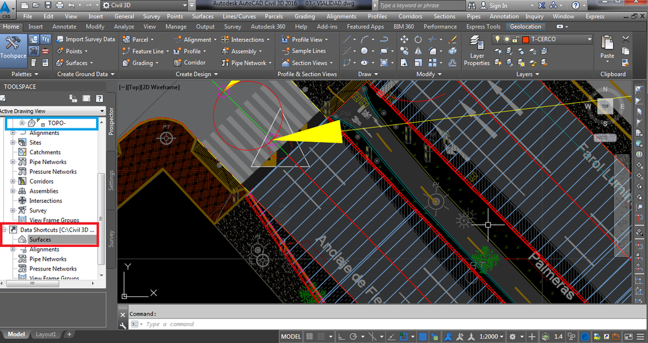Screen dimensions: 648x343
Task: Click the Profile View button
Action: (305, 40)
